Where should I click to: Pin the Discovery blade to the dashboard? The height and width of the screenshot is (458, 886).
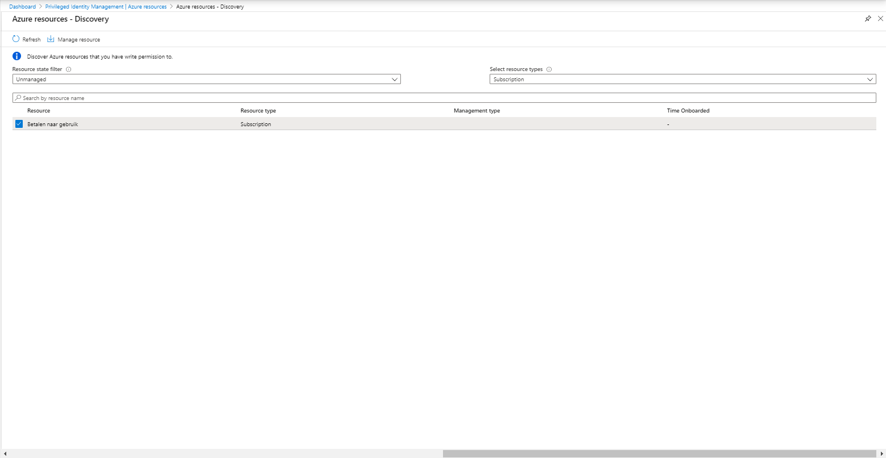point(868,19)
